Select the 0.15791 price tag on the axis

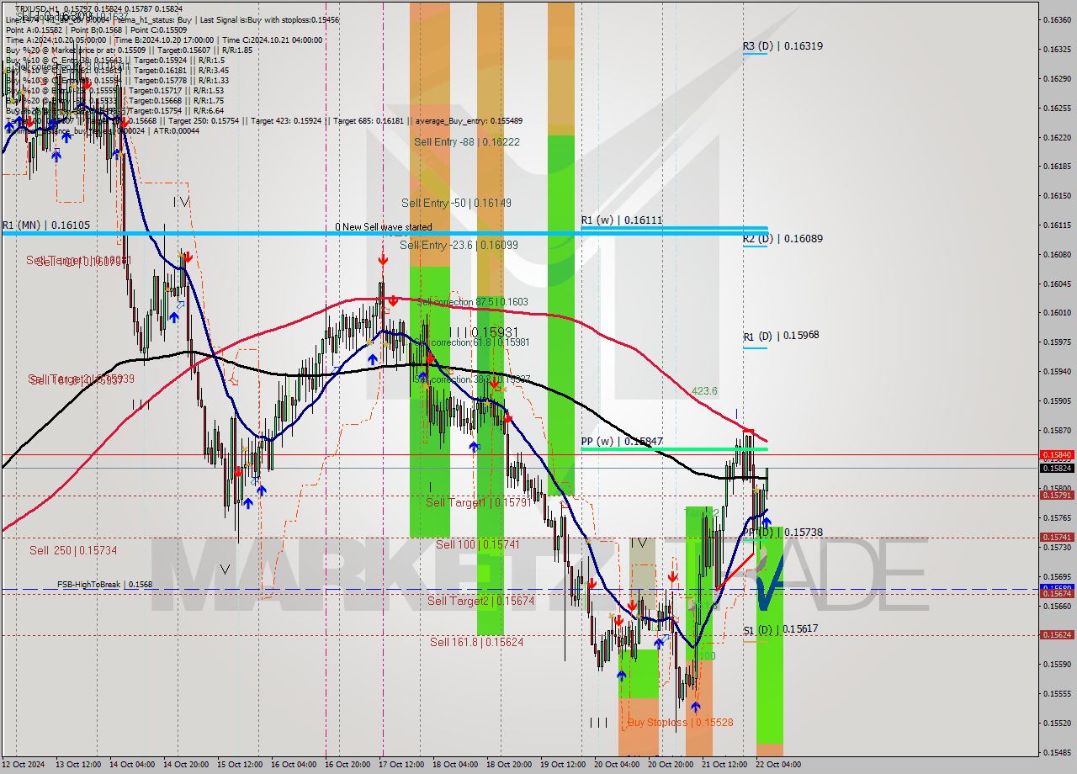pos(1057,495)
